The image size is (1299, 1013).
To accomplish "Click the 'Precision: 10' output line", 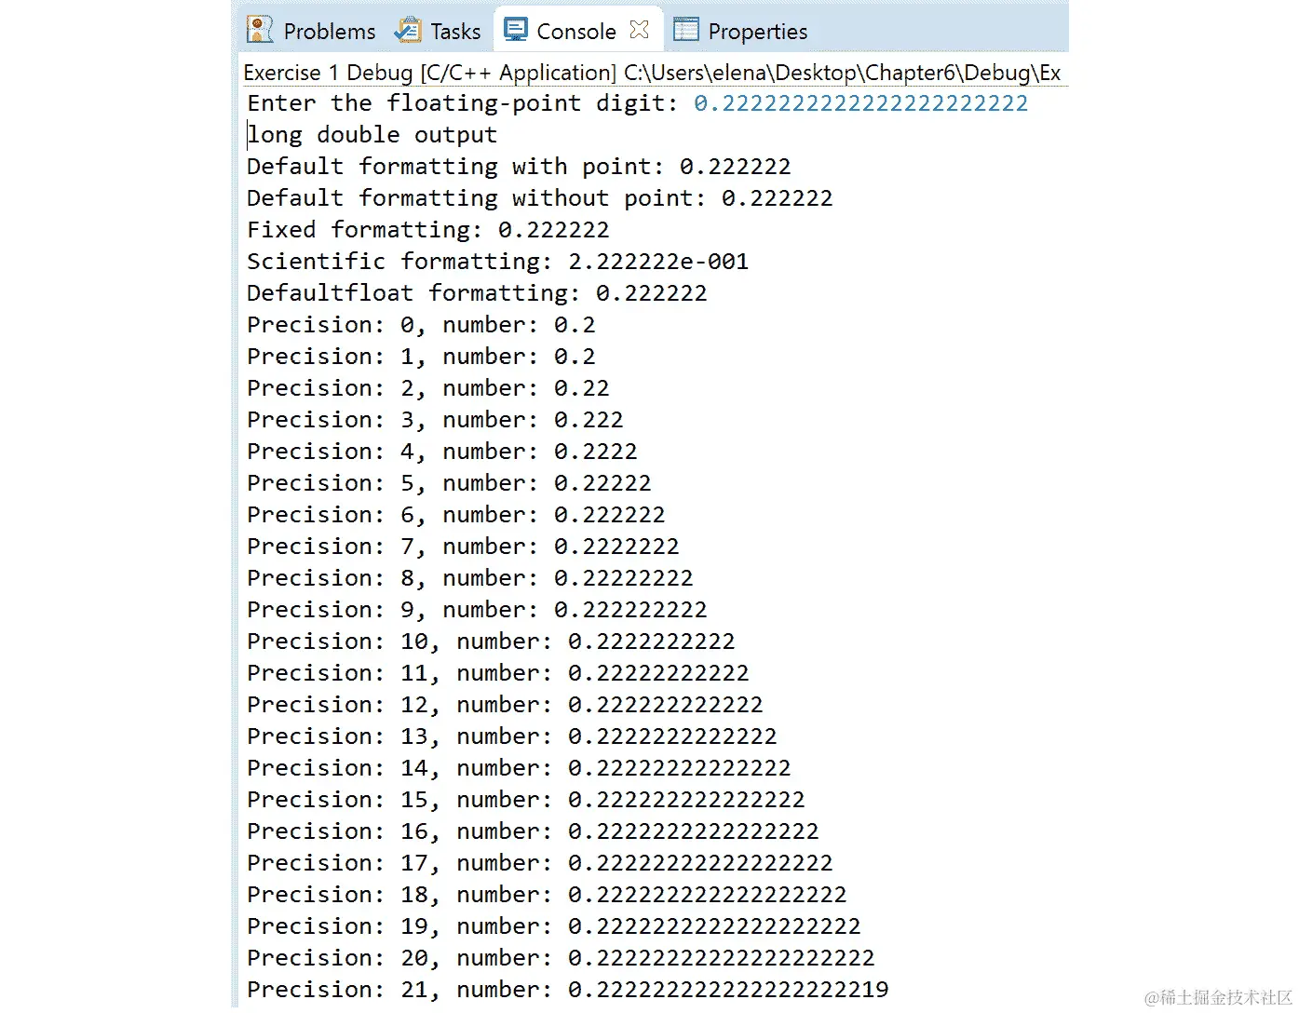I will point(491,642).
